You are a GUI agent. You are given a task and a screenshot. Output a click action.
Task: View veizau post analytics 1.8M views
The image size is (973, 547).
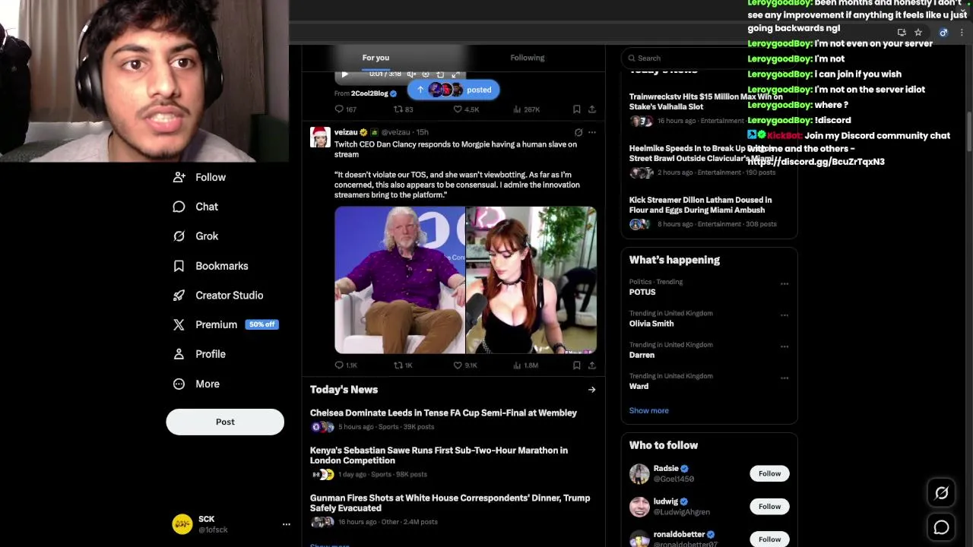(x=526, y=365)
